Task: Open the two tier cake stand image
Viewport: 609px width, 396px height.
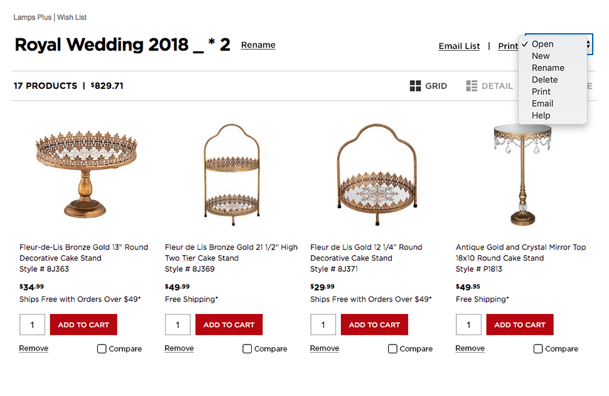Action: tap(232, 170)
